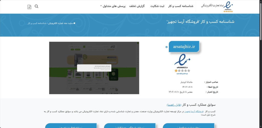
Task: Open the شناسنامه کسب و کار menu
Action: pos(181,6)
